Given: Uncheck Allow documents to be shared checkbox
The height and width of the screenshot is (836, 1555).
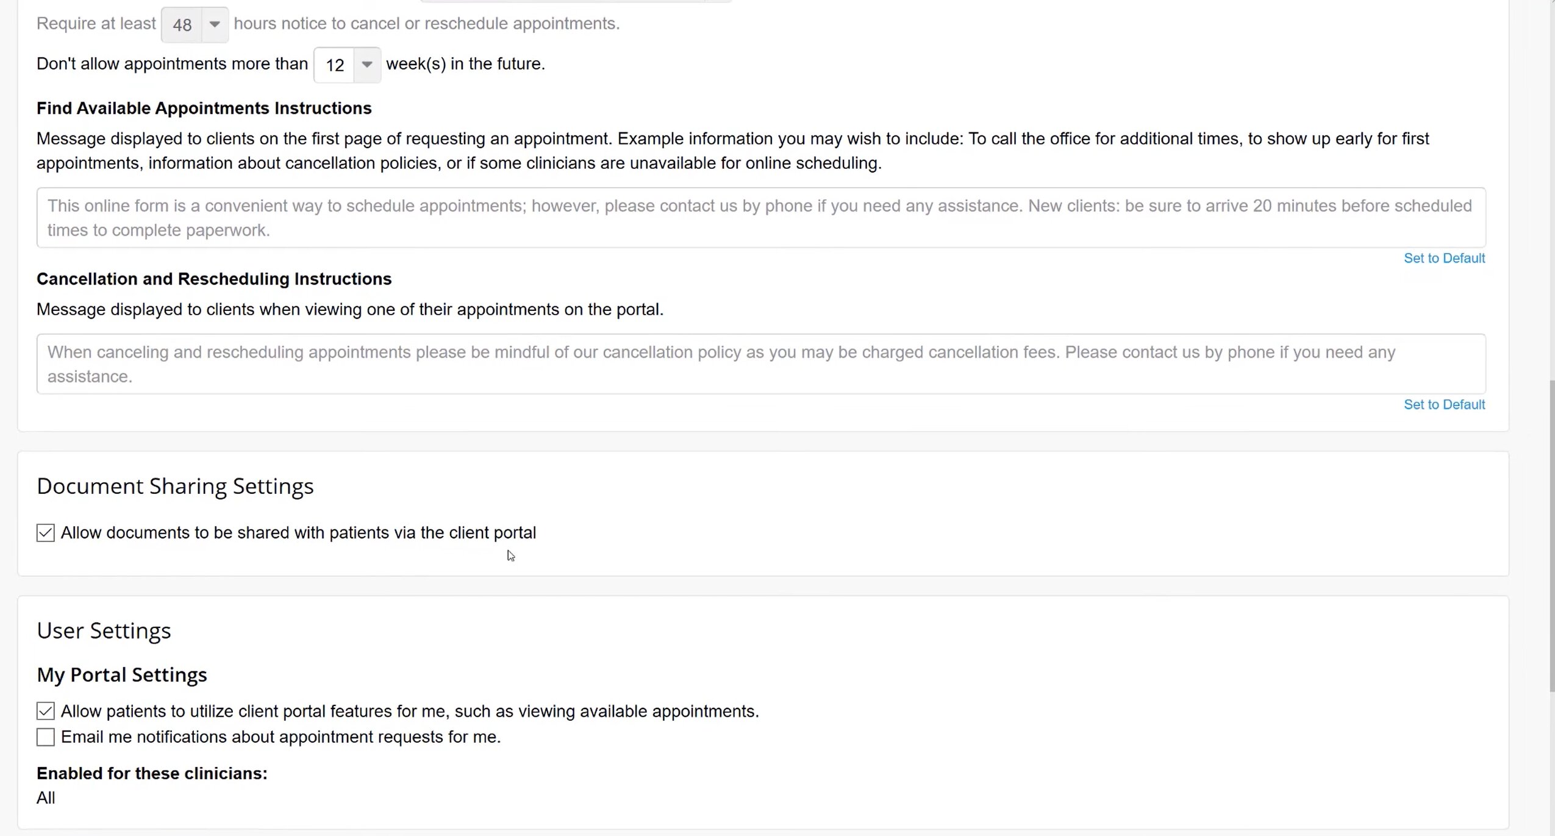Looking at the screenshot, I should (46, 533).
